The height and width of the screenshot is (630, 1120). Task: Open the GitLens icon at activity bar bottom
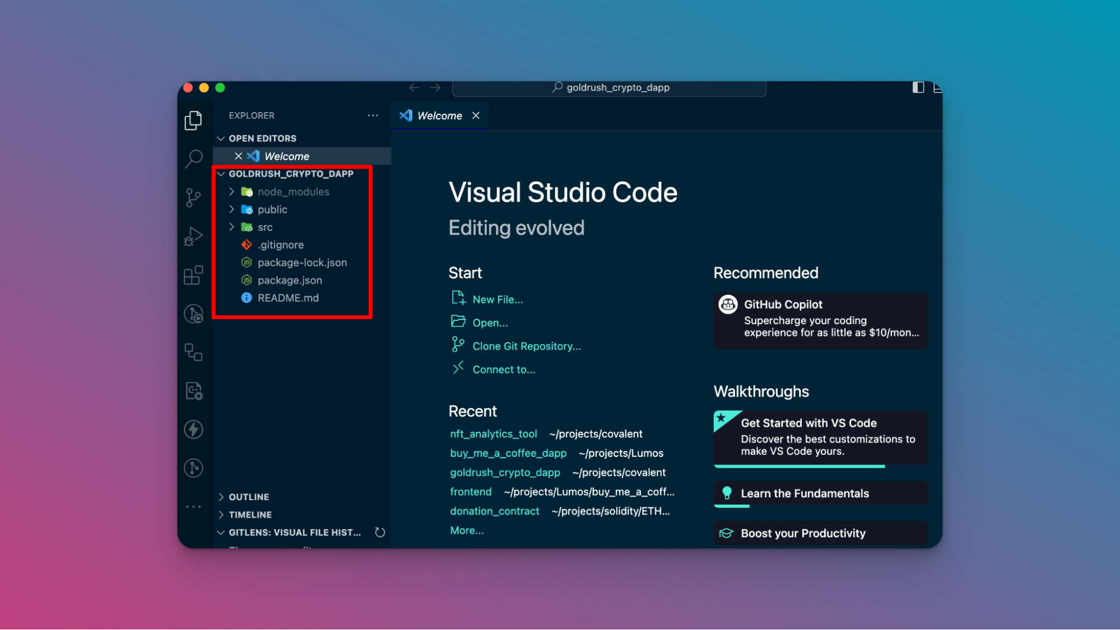193,468
